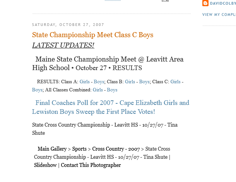Select the Sports breadcrumb link

pos(79,149)
